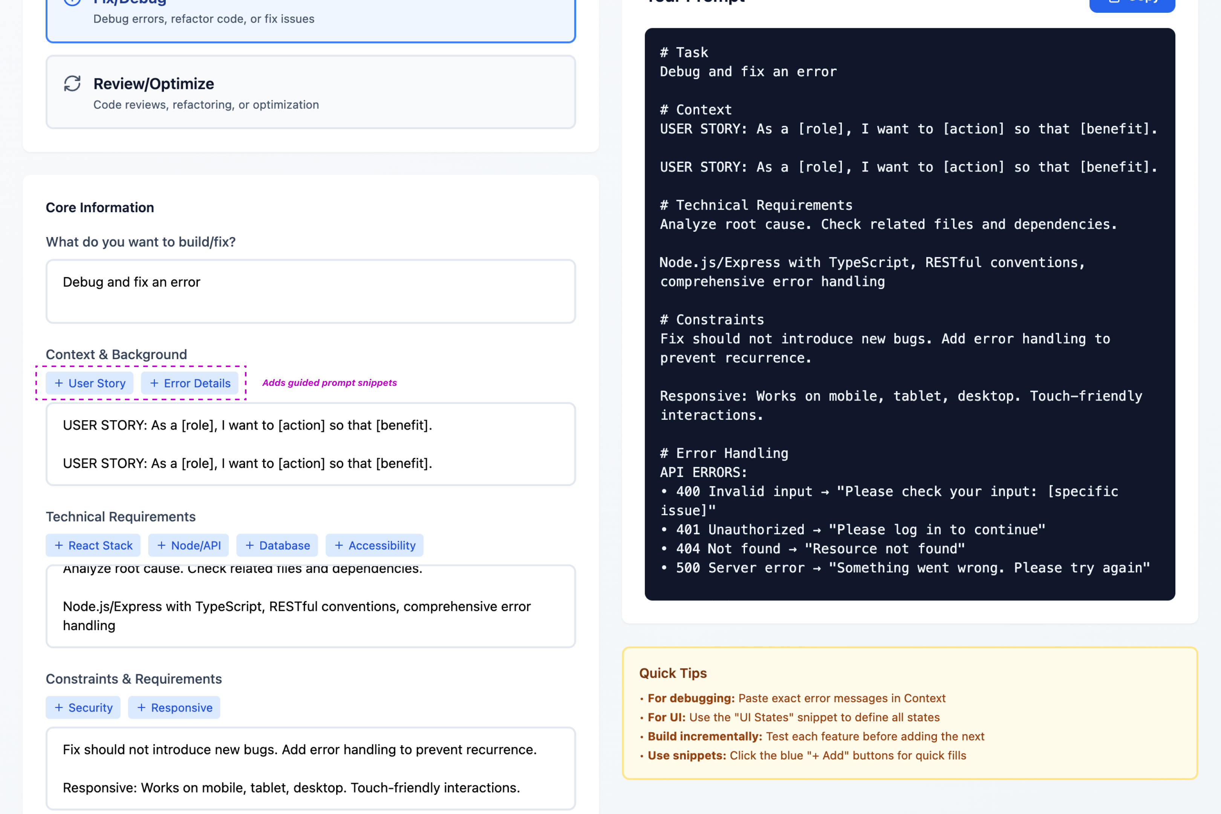Click the Fix/Debug bug icon

[73, 2]
